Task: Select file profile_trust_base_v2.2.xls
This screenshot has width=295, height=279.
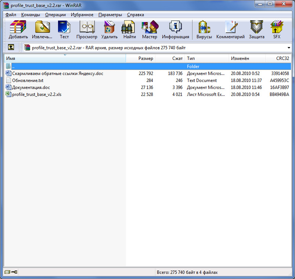Action: (37, 94)
